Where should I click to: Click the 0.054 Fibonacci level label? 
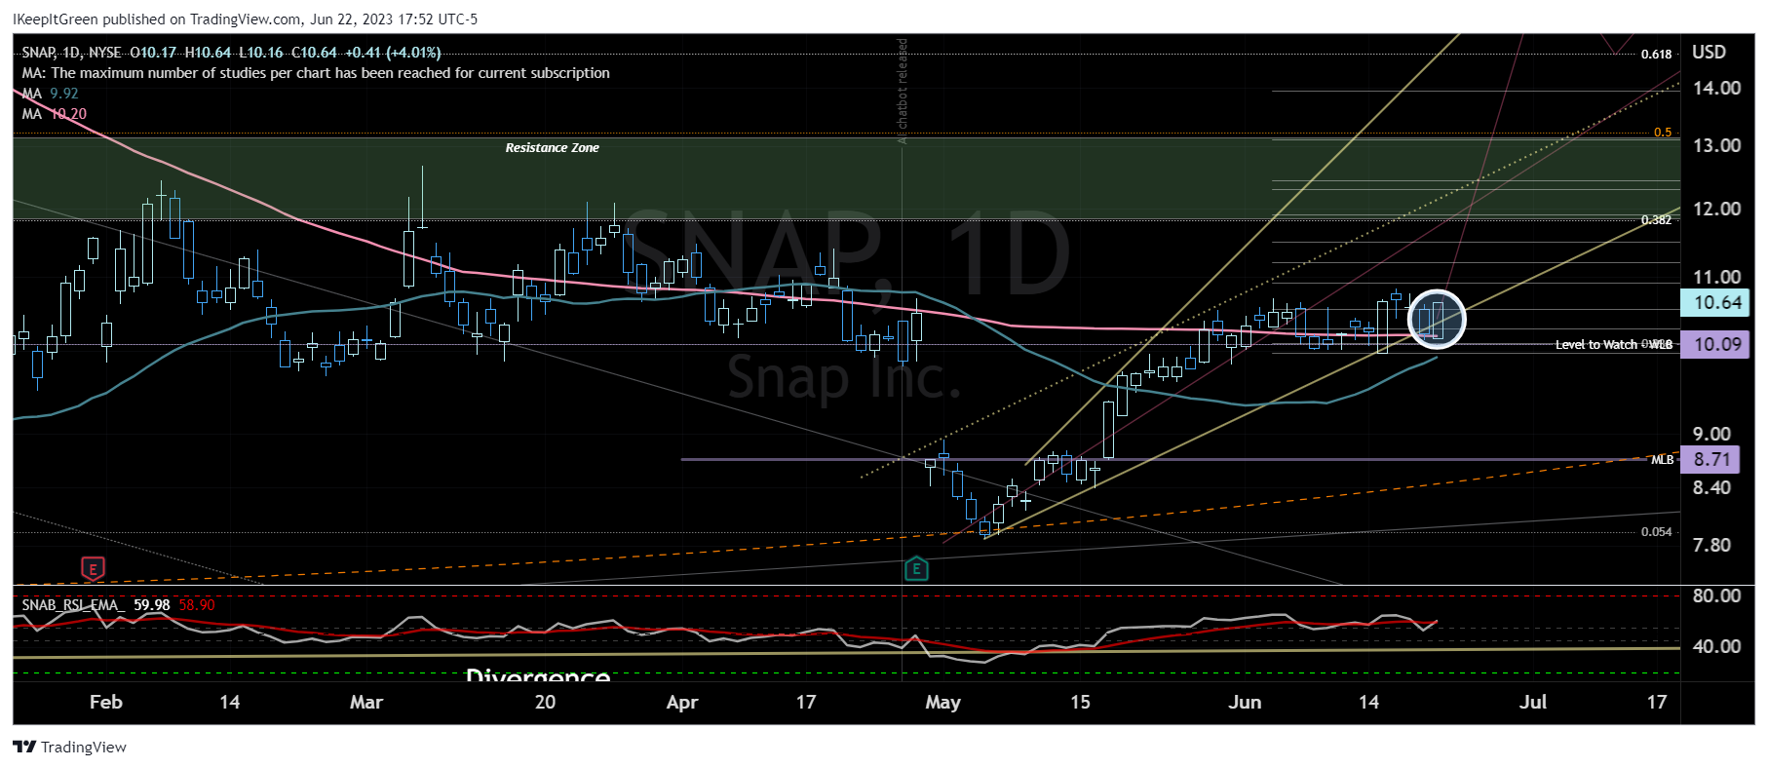point(1656,532)
